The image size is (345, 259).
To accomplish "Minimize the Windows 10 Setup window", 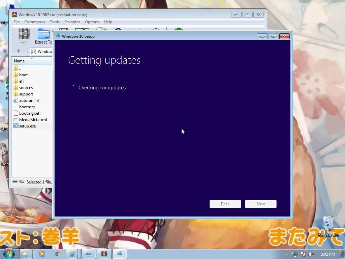I will [262, 36].
